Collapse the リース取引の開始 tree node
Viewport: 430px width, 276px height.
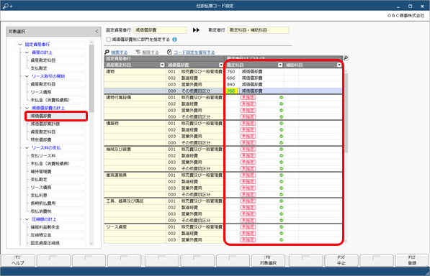click(27, 76)
